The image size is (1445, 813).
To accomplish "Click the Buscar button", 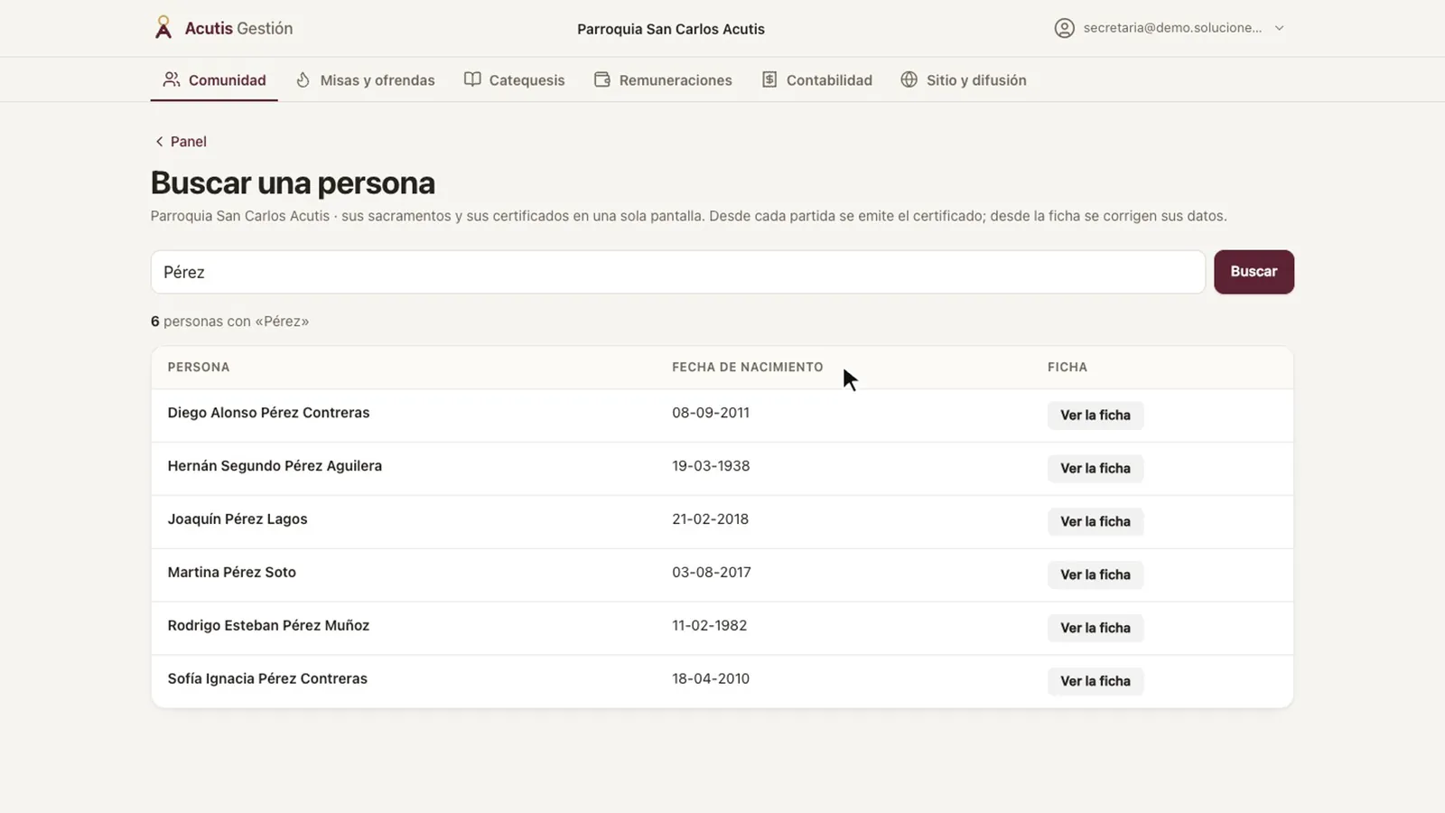I will pos(1254,272).
